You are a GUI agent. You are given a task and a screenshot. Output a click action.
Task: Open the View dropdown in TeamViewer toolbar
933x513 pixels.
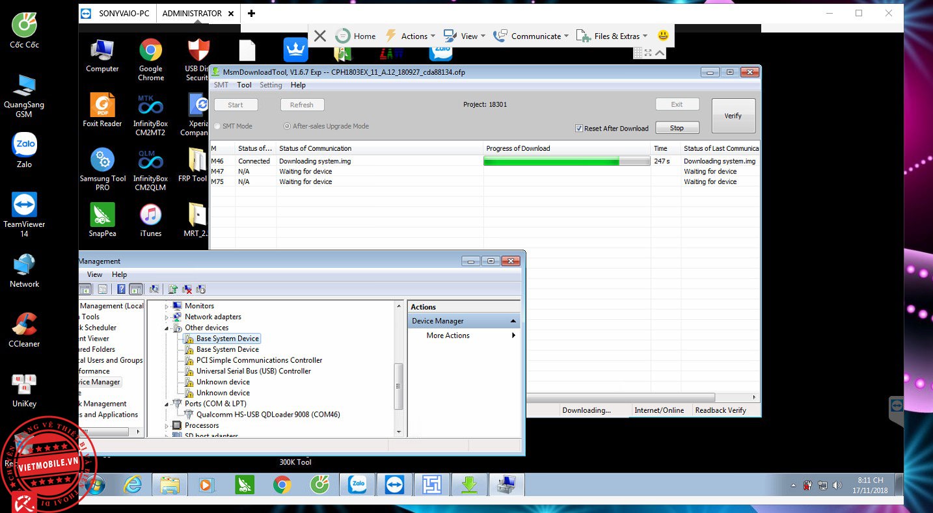coord(465,36)
